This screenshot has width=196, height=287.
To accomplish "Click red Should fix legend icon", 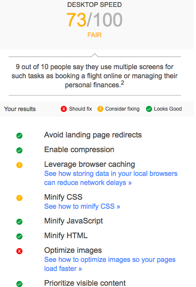I will (64, 109).
